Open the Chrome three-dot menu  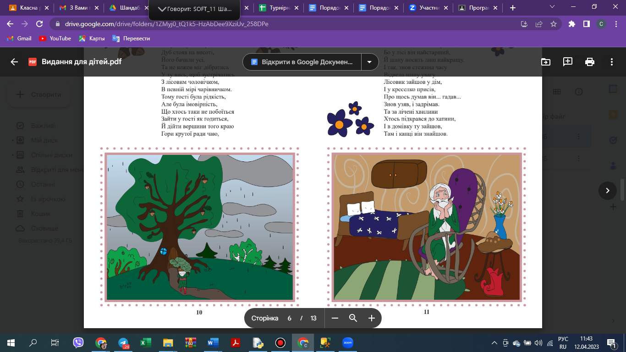(615, 24)
